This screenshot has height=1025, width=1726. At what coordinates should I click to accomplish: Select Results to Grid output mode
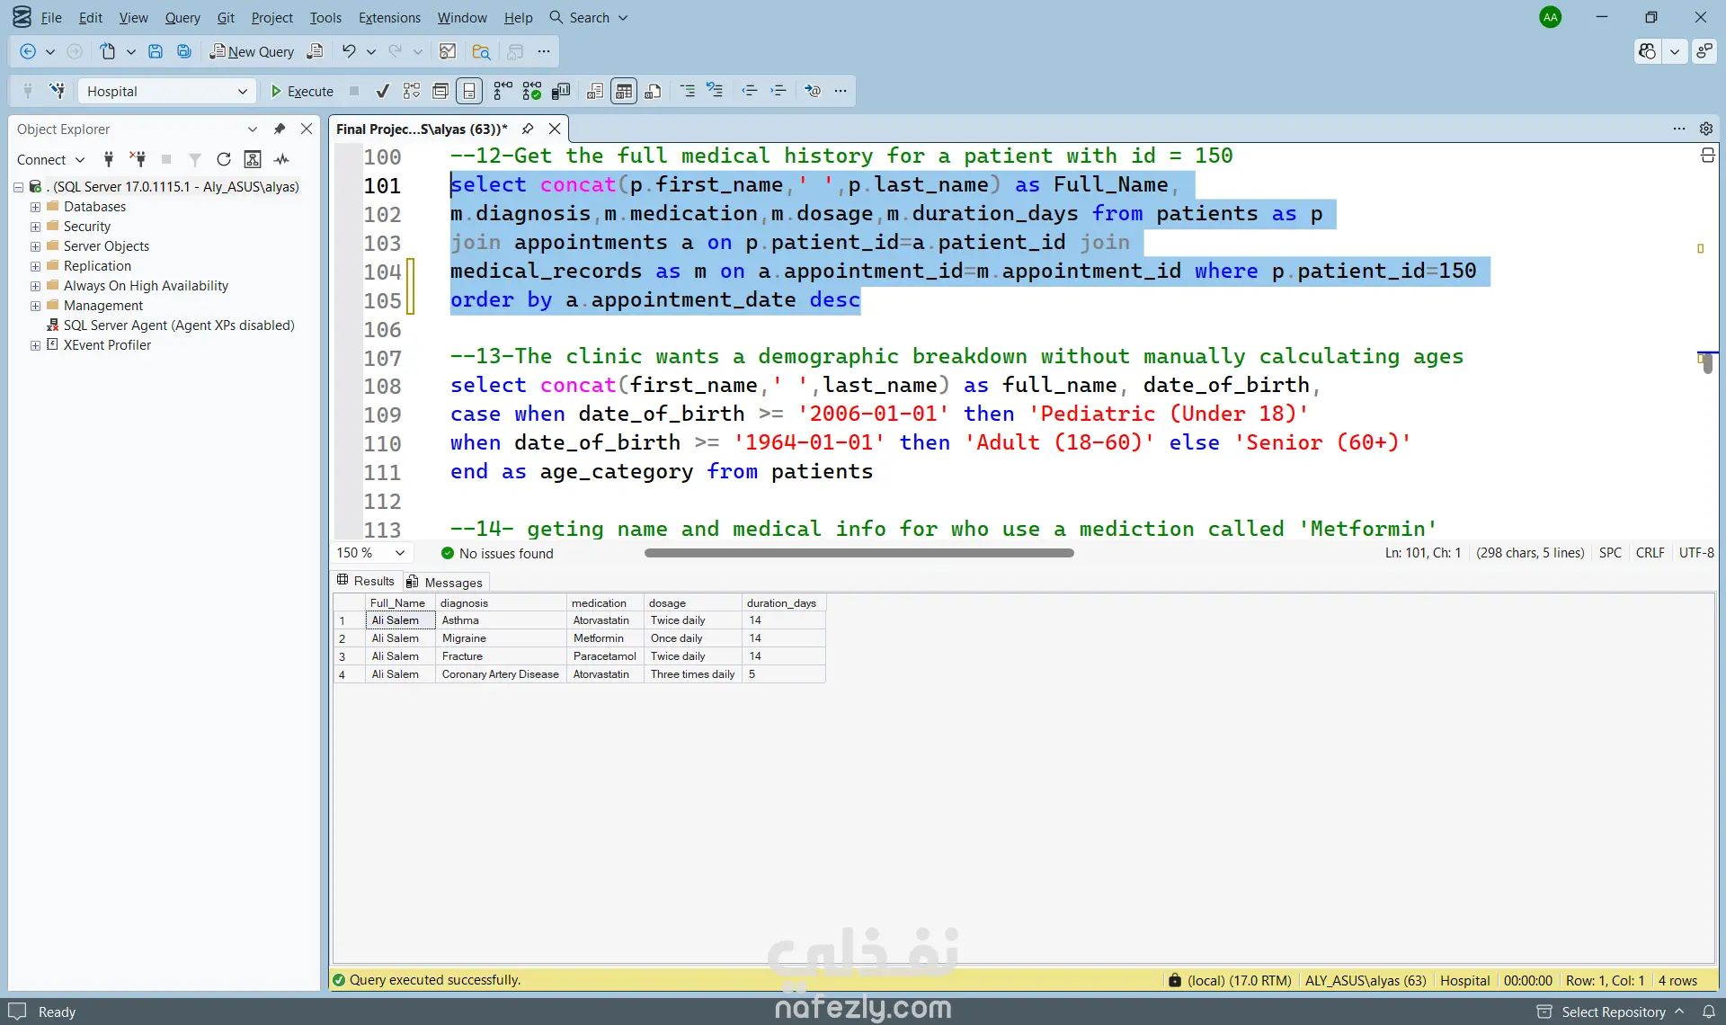pyautogui.click(x=624, y=91)
